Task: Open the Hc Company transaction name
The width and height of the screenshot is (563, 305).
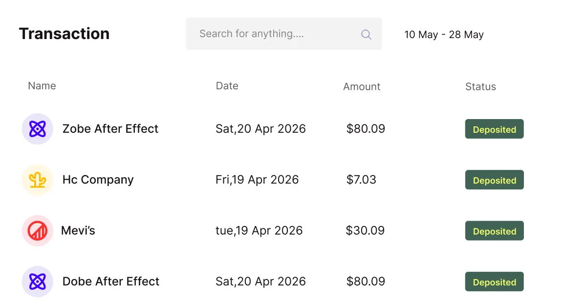Action: 98,180
